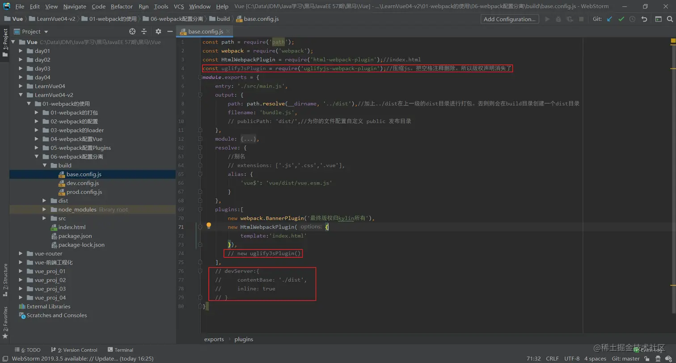This screenshot has height=363, width=676.
Task: Open Git history clock icon
Action: pos(632,19)
